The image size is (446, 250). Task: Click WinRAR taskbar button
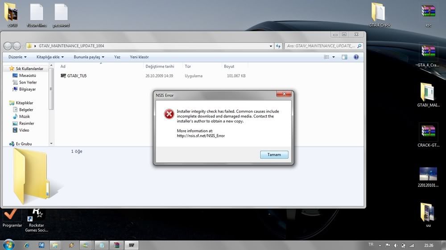pyautogui.click(x=116, y=245)
